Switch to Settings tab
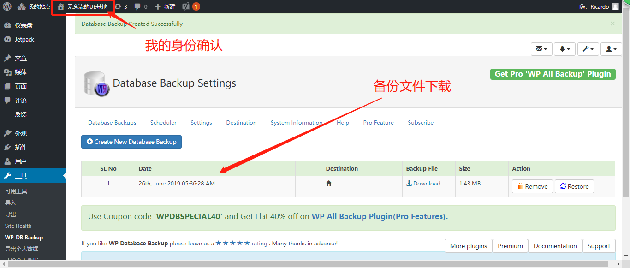630x268 pixels. (x=201, y=123)
